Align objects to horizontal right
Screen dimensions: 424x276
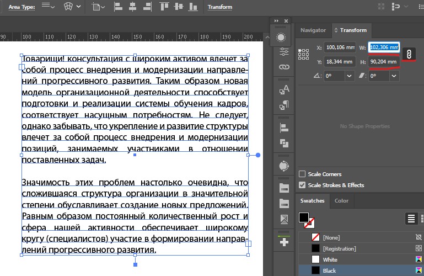[147, 7]
